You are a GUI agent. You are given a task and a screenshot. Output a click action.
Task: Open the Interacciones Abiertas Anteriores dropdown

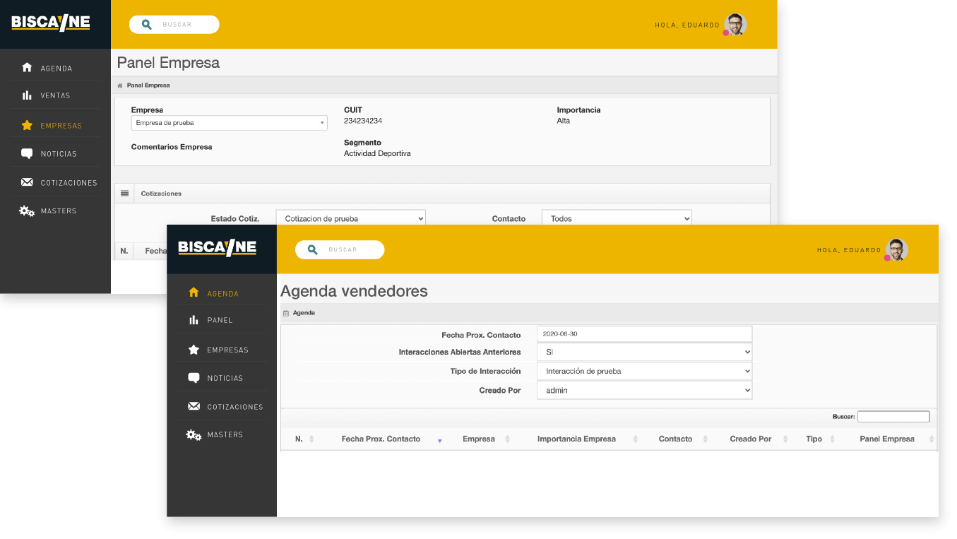pyautogui.click(x=644, y=352)
